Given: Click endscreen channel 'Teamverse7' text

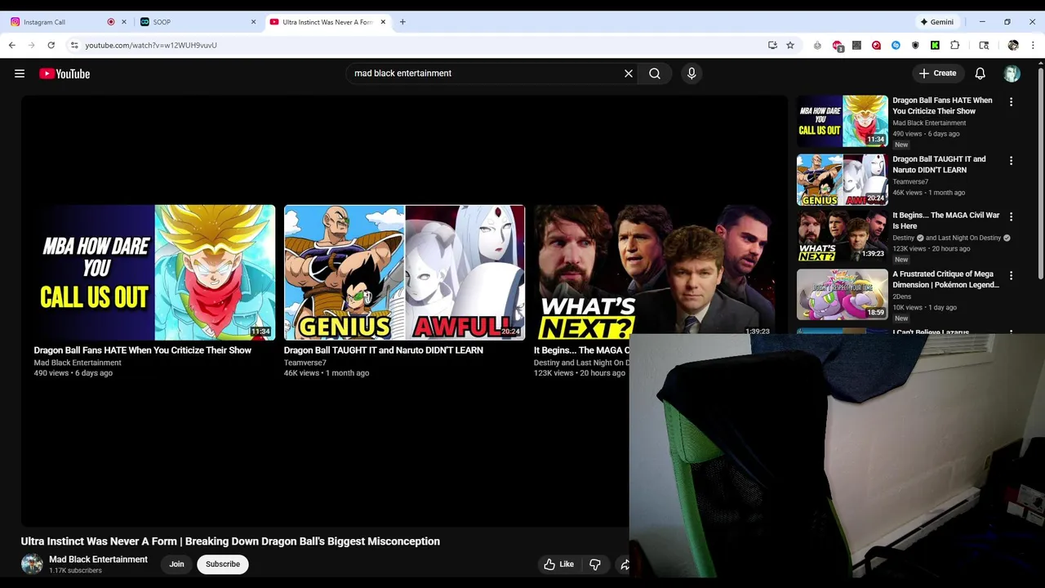Looking at the screenshot, I should 305,363.
